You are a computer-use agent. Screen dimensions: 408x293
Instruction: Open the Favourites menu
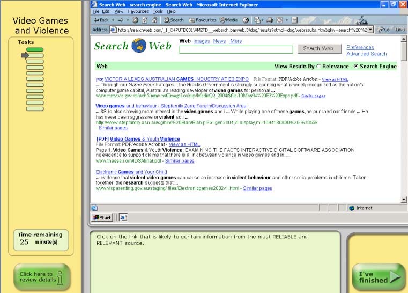(138, 11)
